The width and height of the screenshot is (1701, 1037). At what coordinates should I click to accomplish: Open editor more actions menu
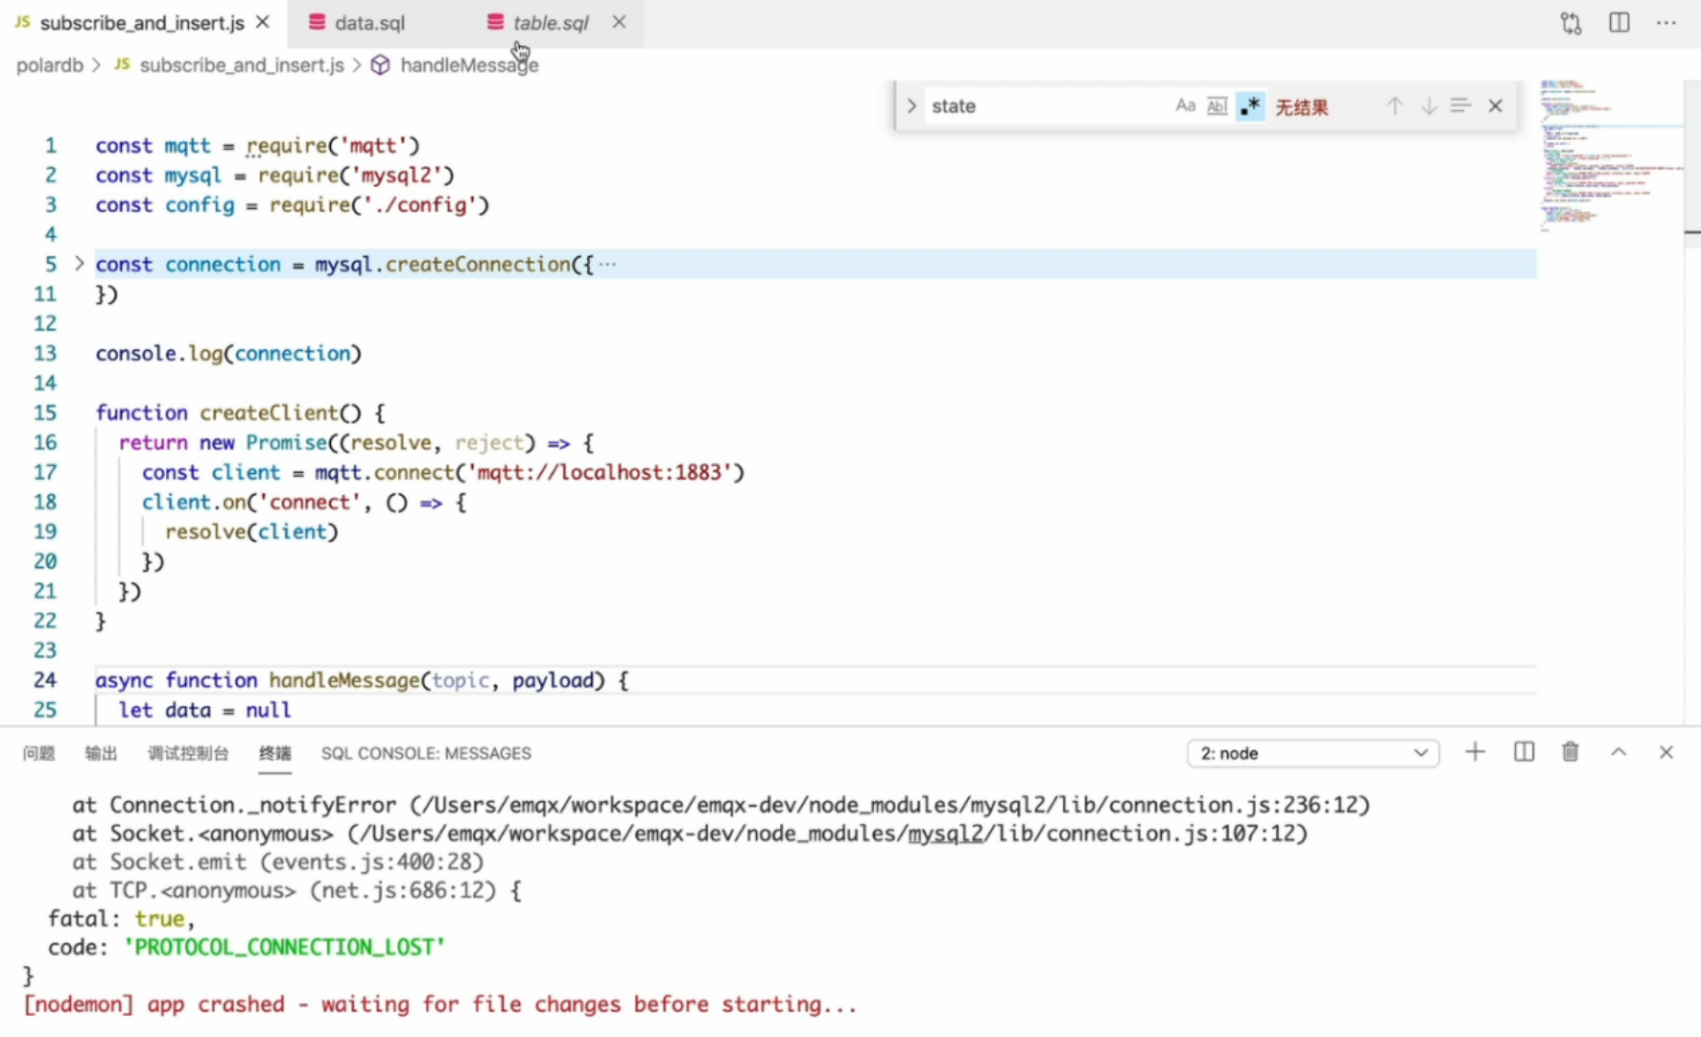point(1666,23)
